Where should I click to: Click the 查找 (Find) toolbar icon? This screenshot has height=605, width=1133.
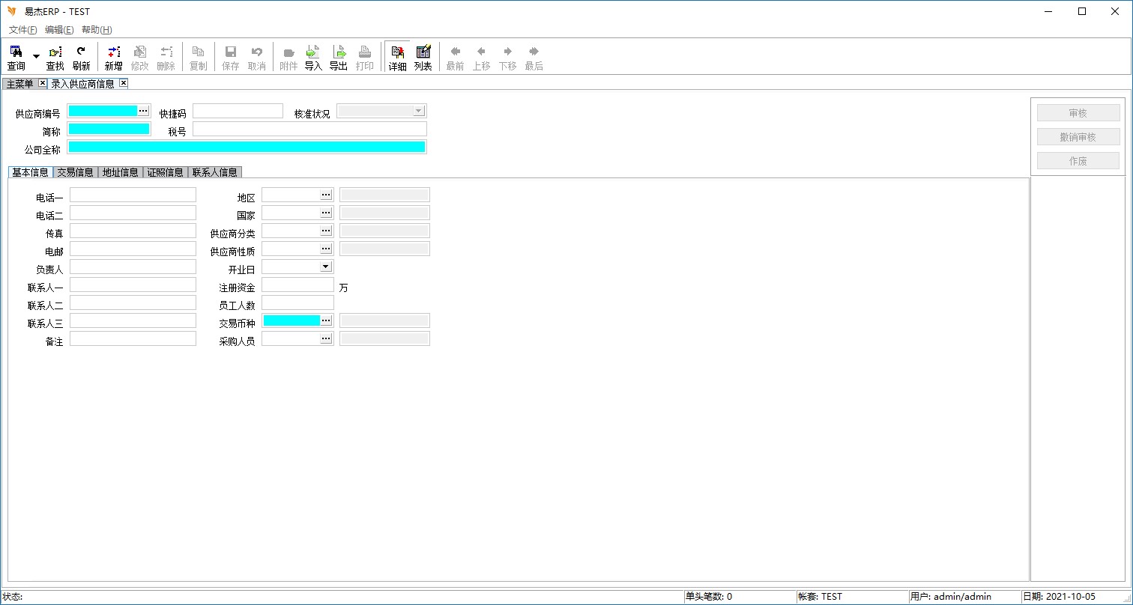click(55, 58)
